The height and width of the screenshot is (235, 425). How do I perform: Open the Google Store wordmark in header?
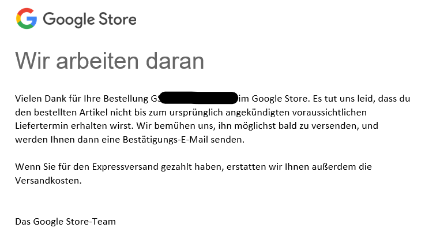90,20
